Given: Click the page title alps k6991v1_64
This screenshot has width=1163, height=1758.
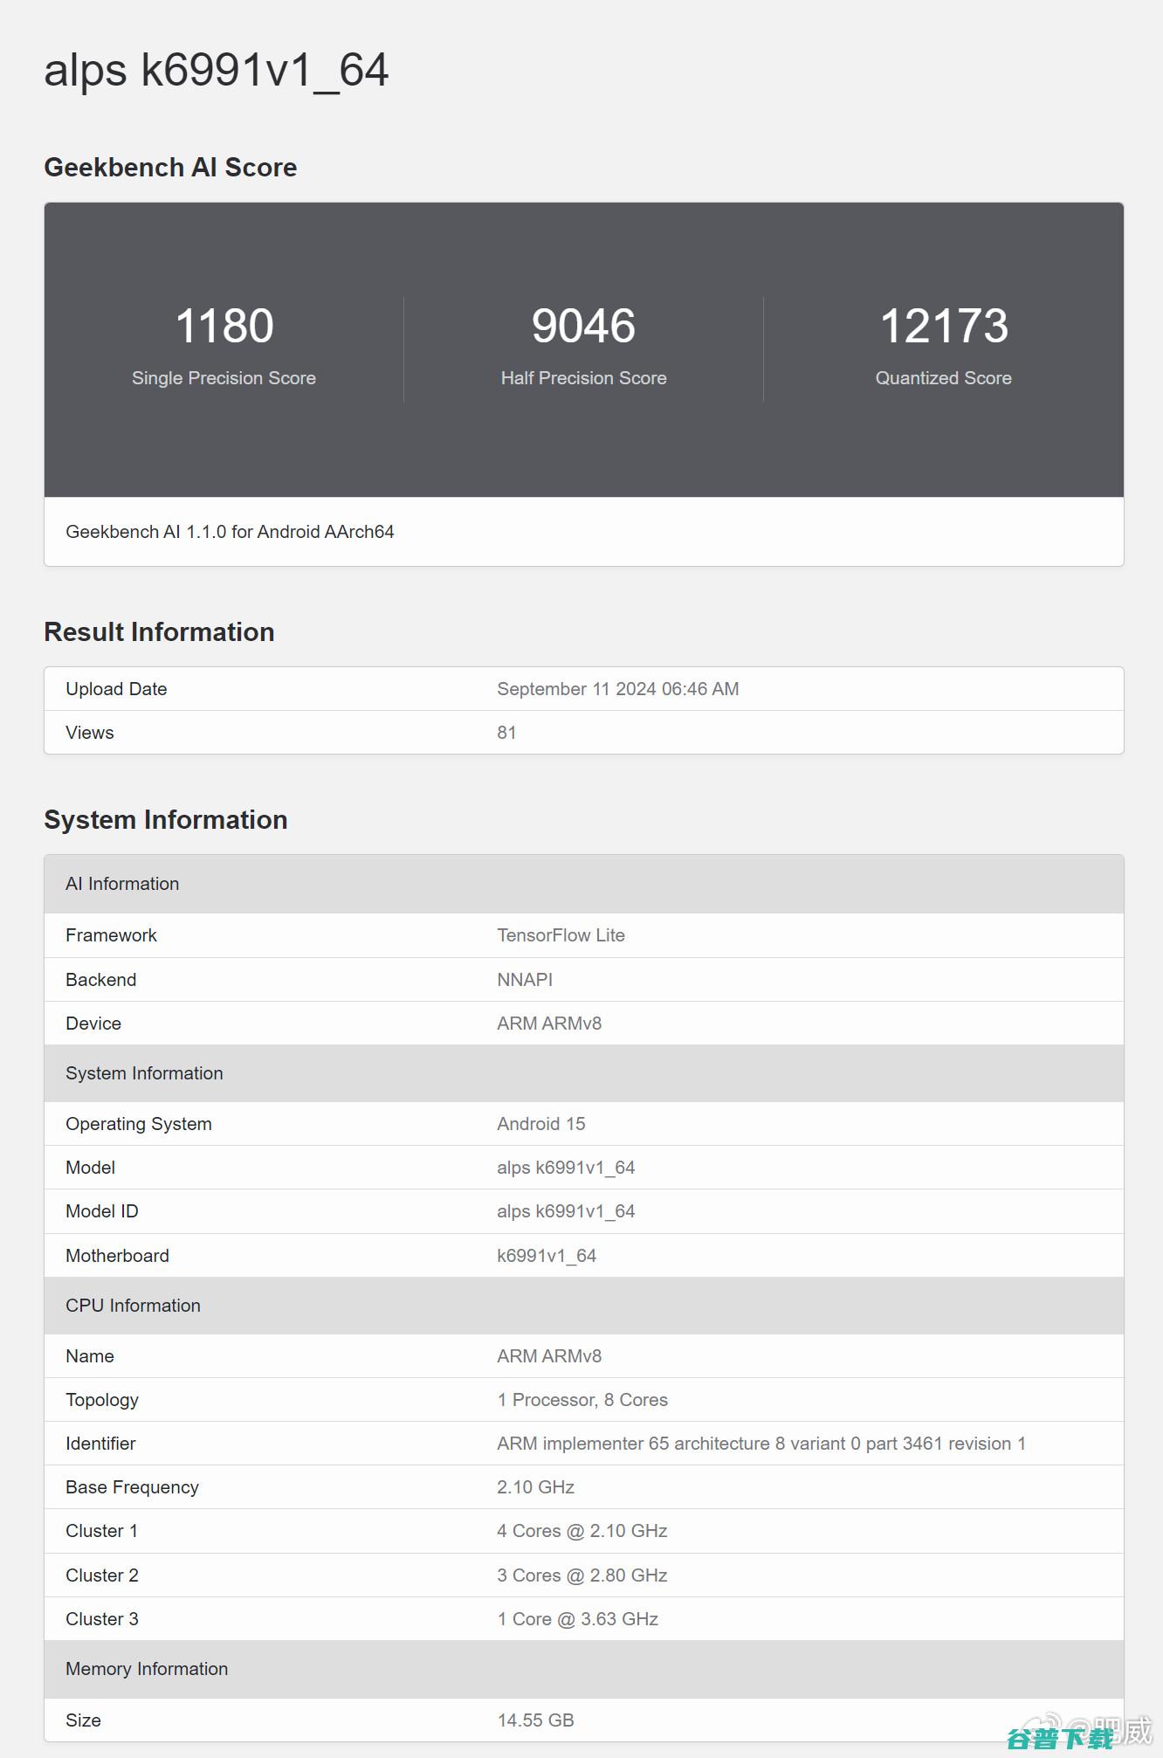Looking at the screenshot, I should [216, 70].
